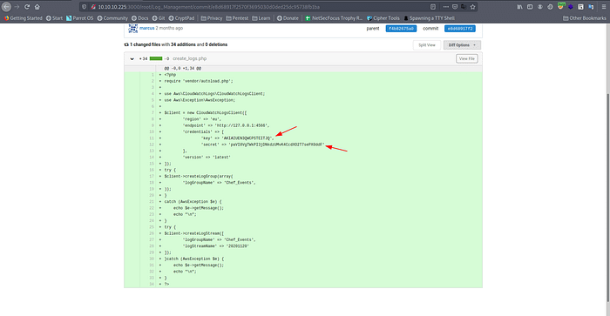
Task: Click the forward navigation arrow
Action: (x=17, y=7)
